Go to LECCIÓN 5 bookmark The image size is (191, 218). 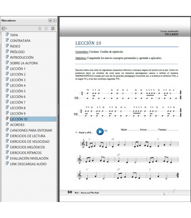(18, 91)
